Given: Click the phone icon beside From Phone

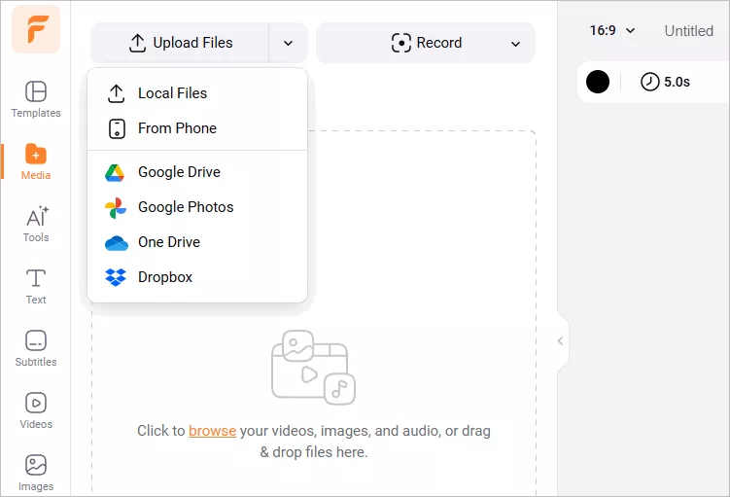Looking at the screenshot, I should pyautogui.click(x=117, y=128).
